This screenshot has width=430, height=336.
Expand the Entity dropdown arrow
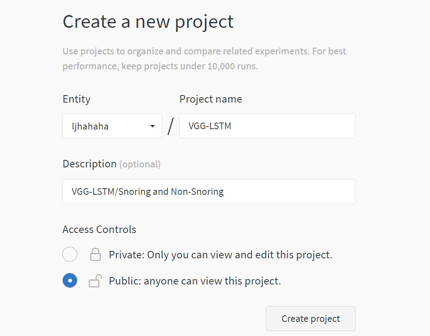[x=153, y=126]
